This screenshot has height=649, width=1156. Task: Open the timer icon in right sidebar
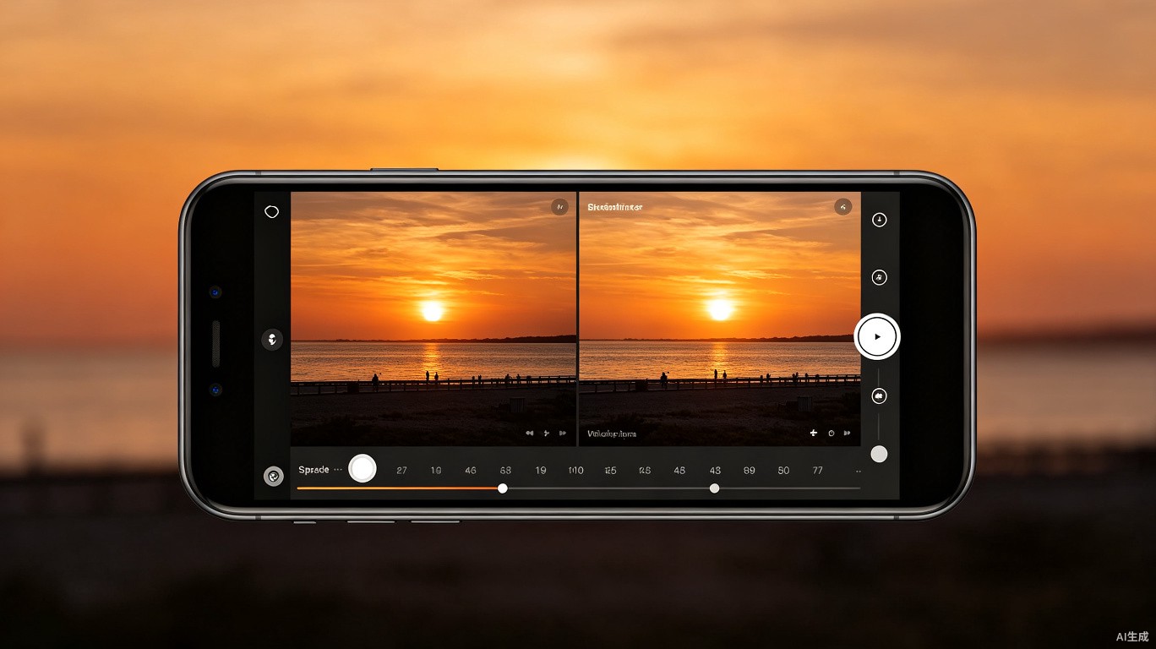tap(880, 220)
